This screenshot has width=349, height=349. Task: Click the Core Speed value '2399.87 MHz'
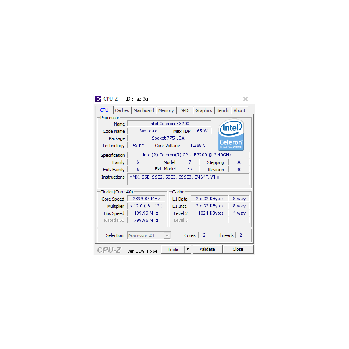[x=146, y=199]
